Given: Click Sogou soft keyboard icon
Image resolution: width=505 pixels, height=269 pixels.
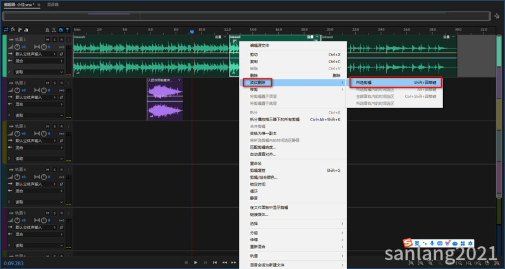Looking at the screenshot, I should [440, 244].
